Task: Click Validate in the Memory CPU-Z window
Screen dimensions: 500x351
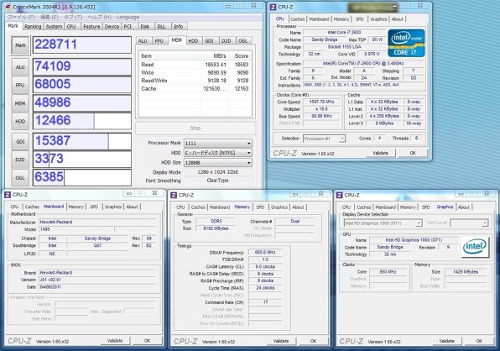Action: tap(281, 341)
